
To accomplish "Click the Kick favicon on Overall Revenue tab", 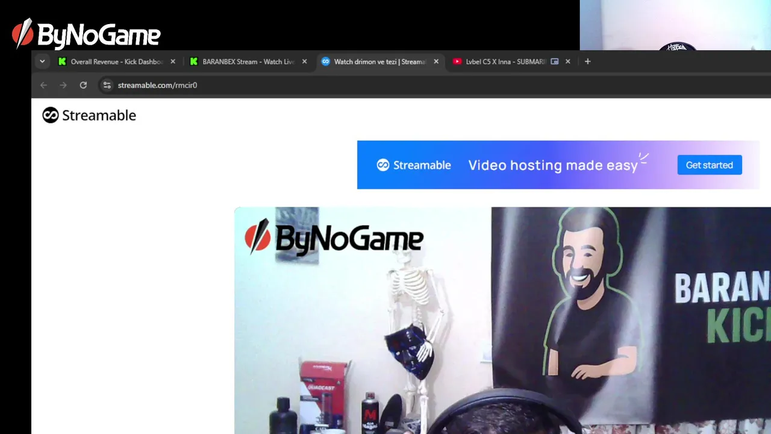I will click(x=62, y=61).
